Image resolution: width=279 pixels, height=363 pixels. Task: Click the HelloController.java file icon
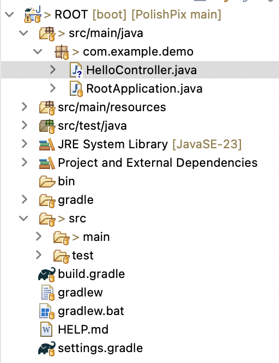pos(76,70)
